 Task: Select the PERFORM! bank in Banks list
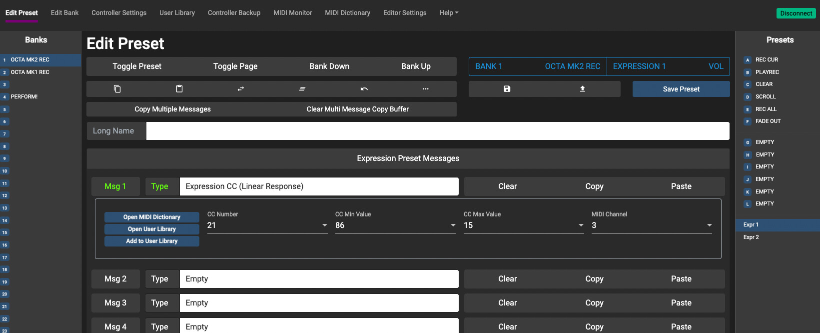pos(24,96)
